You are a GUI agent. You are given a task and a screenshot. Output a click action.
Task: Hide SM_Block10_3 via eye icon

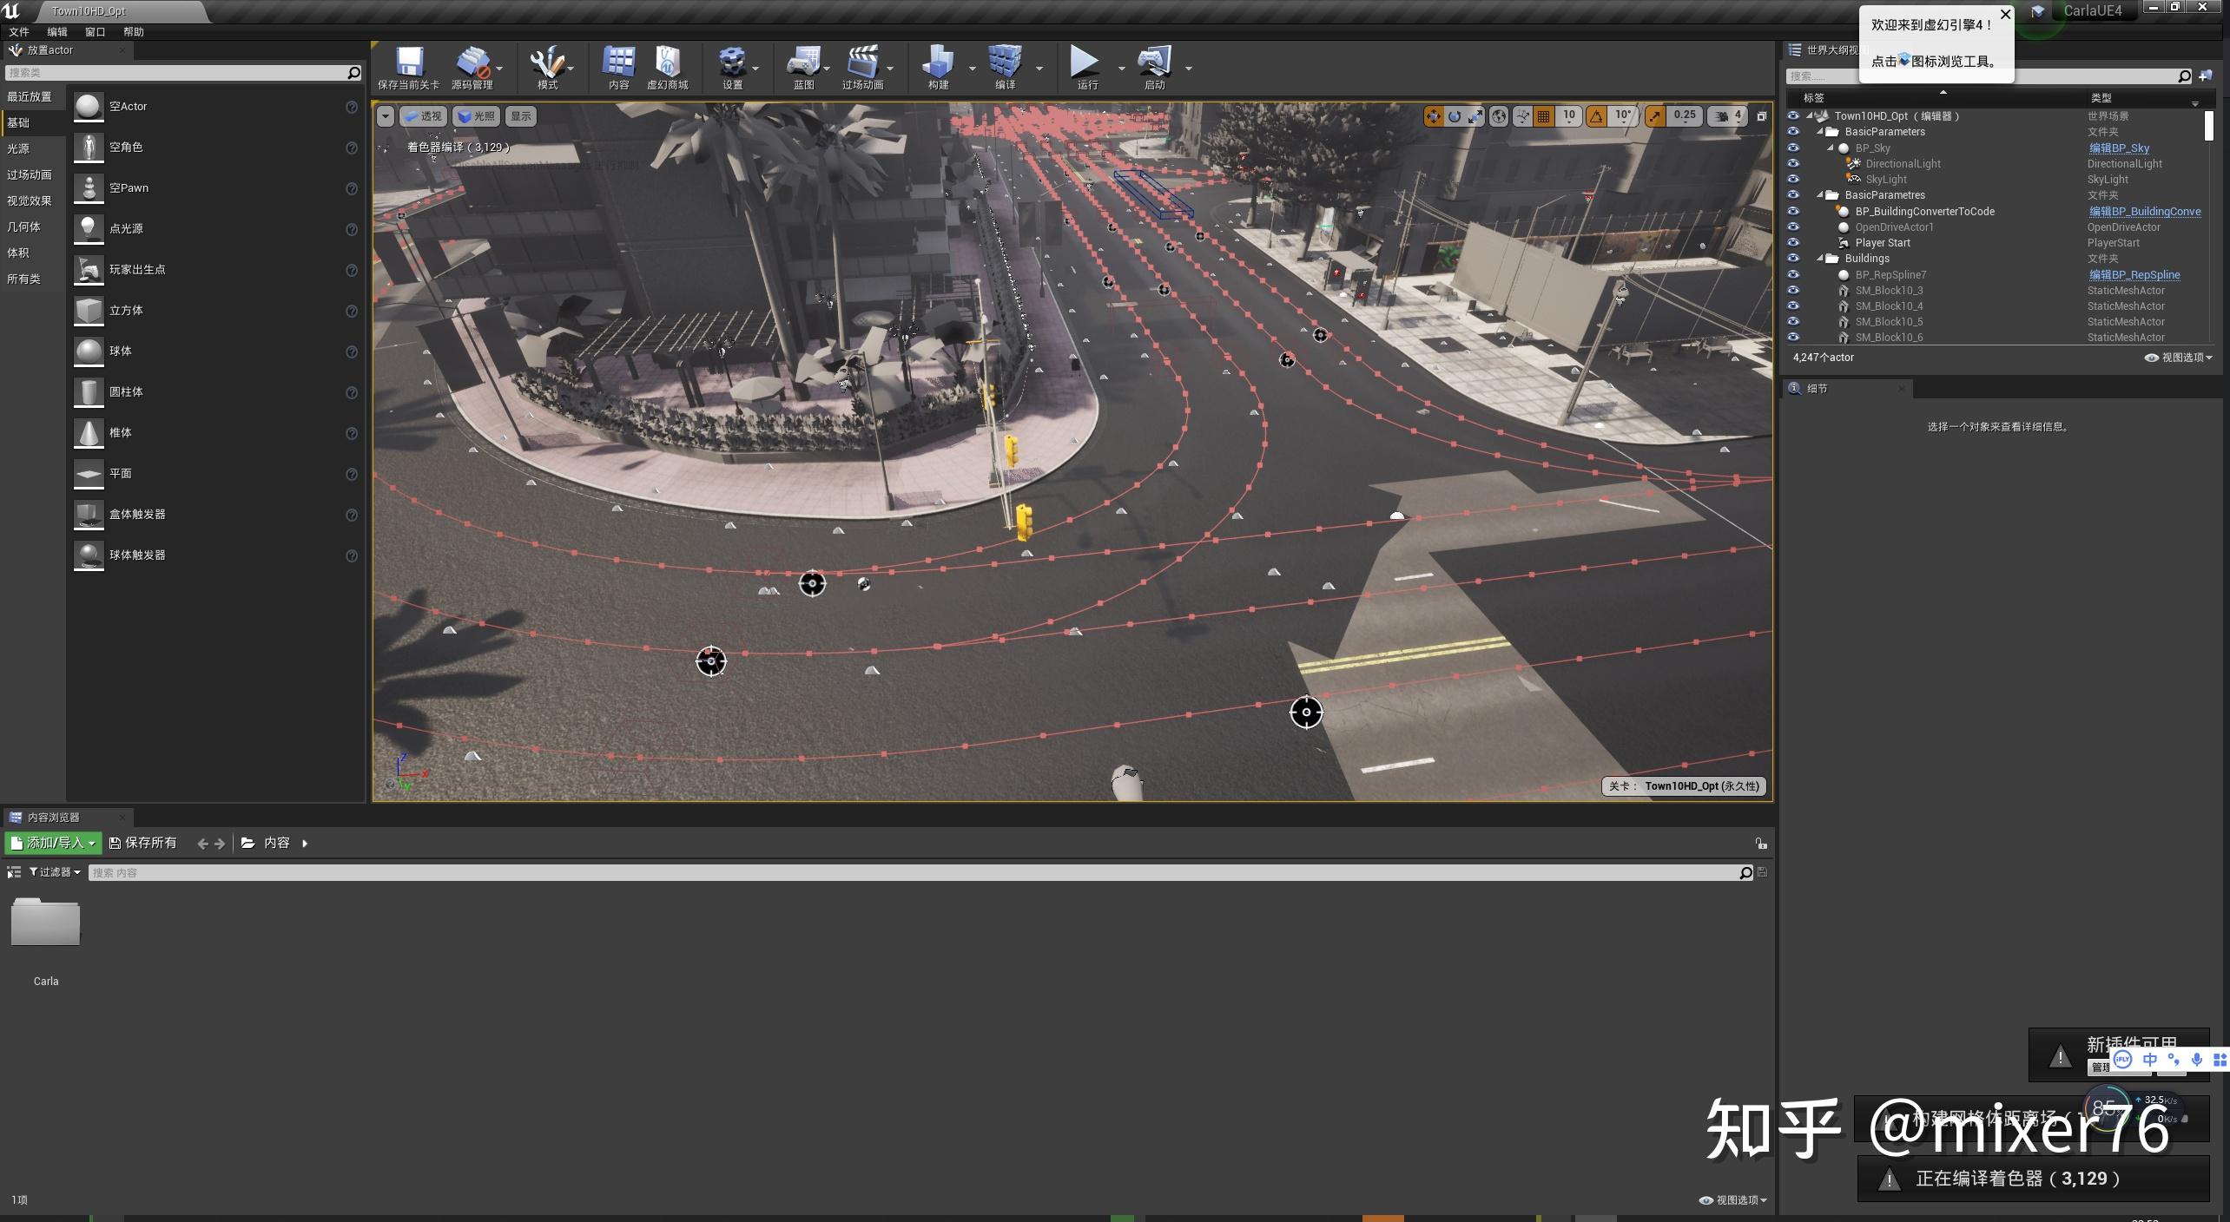[x=1793, y=291]
